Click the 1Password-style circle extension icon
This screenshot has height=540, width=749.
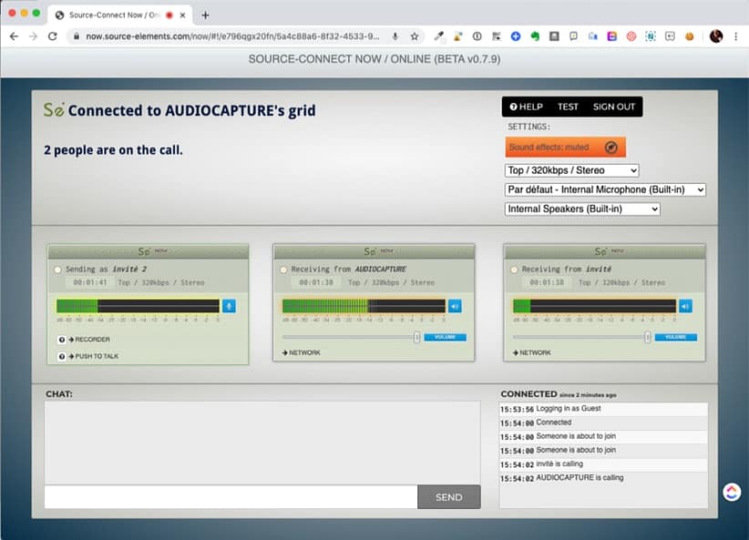pos(477,36)
